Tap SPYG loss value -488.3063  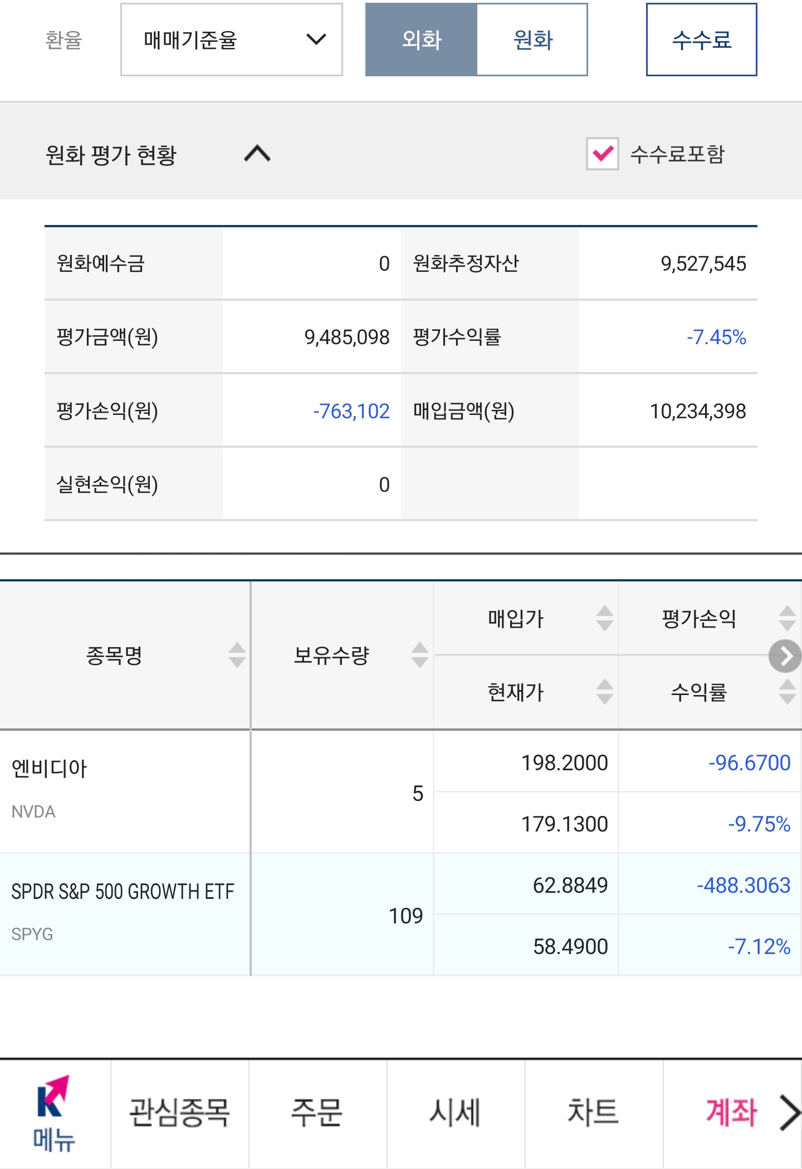(x=744, y=885)
